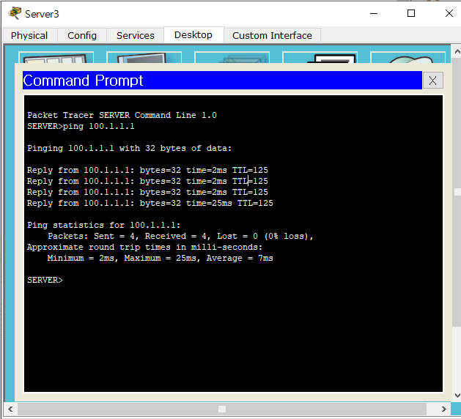Click the empty SERVER> prompt line
This screenshot has height=419, width=461.
(45, 280)
